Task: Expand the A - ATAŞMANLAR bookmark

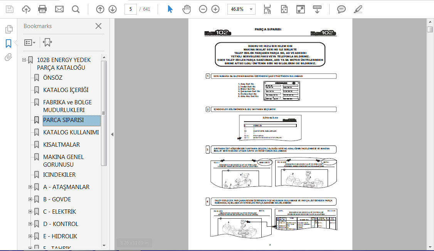Action: (30, 187)
